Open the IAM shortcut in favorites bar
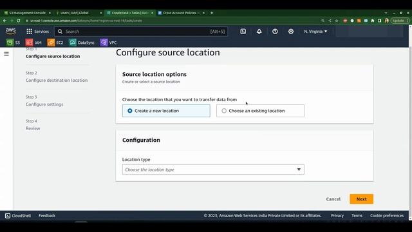The height and width of the screenshot is (232, 412). coord(33,43)
